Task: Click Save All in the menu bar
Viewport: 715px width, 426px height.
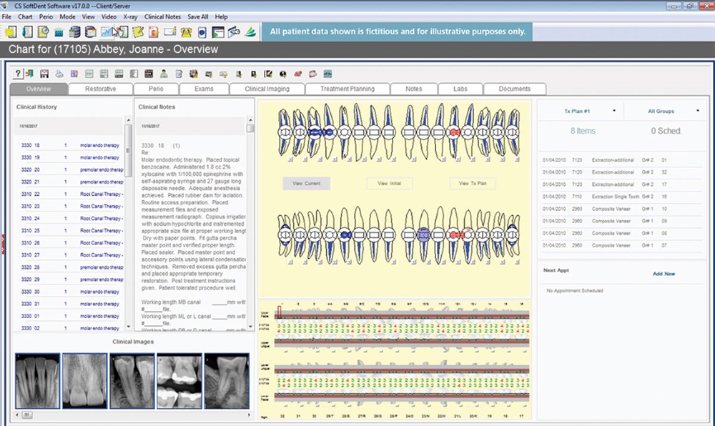Action: [x=197, y=17]
